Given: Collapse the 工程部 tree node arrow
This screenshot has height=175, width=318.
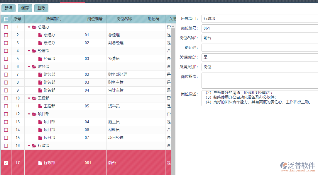Looking at the screenshot, I should coord(29,98).
